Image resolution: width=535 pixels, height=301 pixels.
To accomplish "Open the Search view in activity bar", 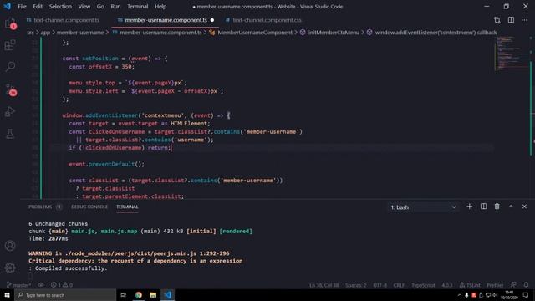I will tap(10, 66).
